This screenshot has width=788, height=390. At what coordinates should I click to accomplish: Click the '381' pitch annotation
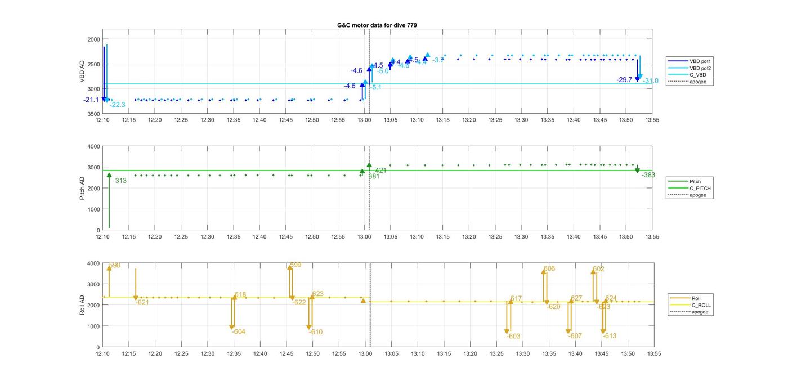pyautogui.click(x=374, y=176)
